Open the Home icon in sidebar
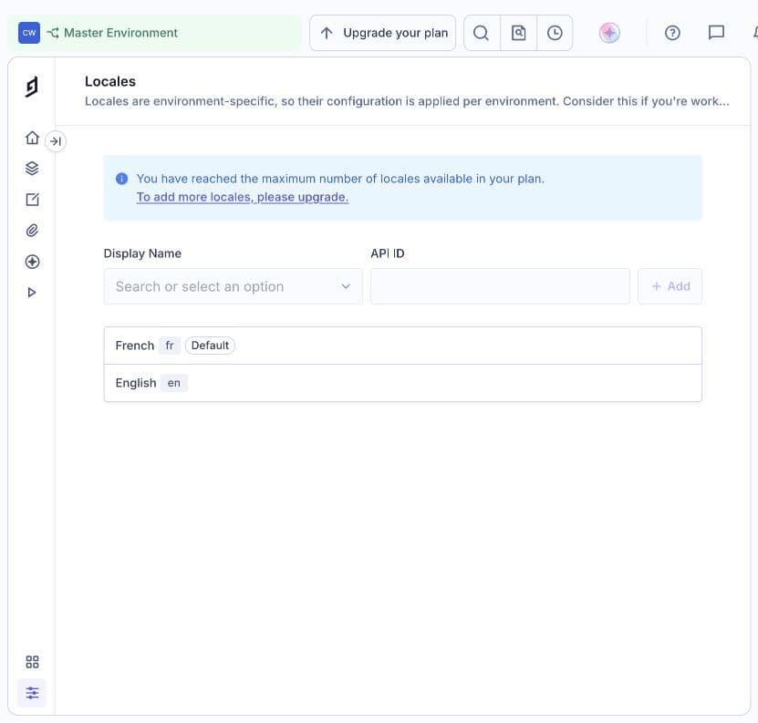758x723 pixels. [x=32, y=139]
